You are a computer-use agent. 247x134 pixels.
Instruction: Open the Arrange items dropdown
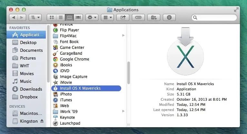[x=107, y=17]
